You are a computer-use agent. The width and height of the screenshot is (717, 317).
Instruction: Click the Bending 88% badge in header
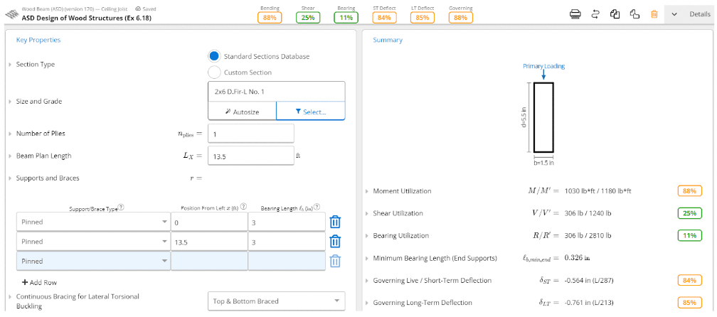pos(270,17)
